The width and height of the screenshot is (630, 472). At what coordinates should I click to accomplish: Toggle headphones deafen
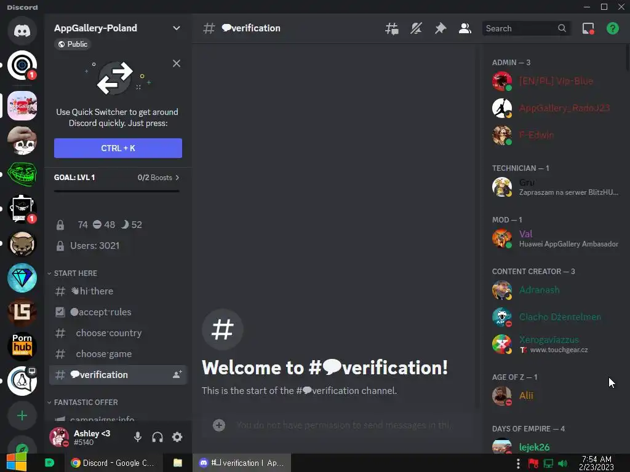pyautogui.click(x=157, y=437)
